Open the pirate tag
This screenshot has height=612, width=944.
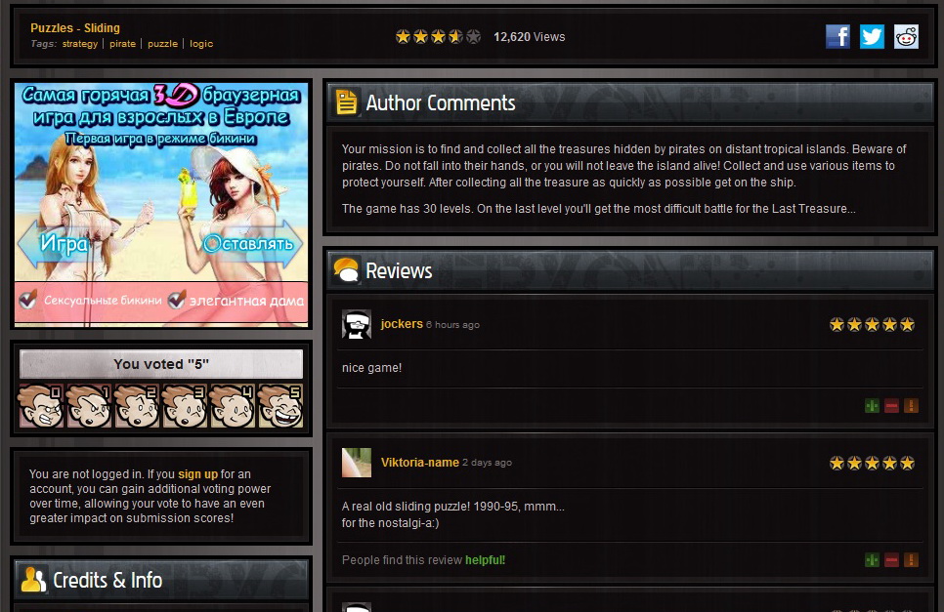pyautogui.click(x=122, y=44)
